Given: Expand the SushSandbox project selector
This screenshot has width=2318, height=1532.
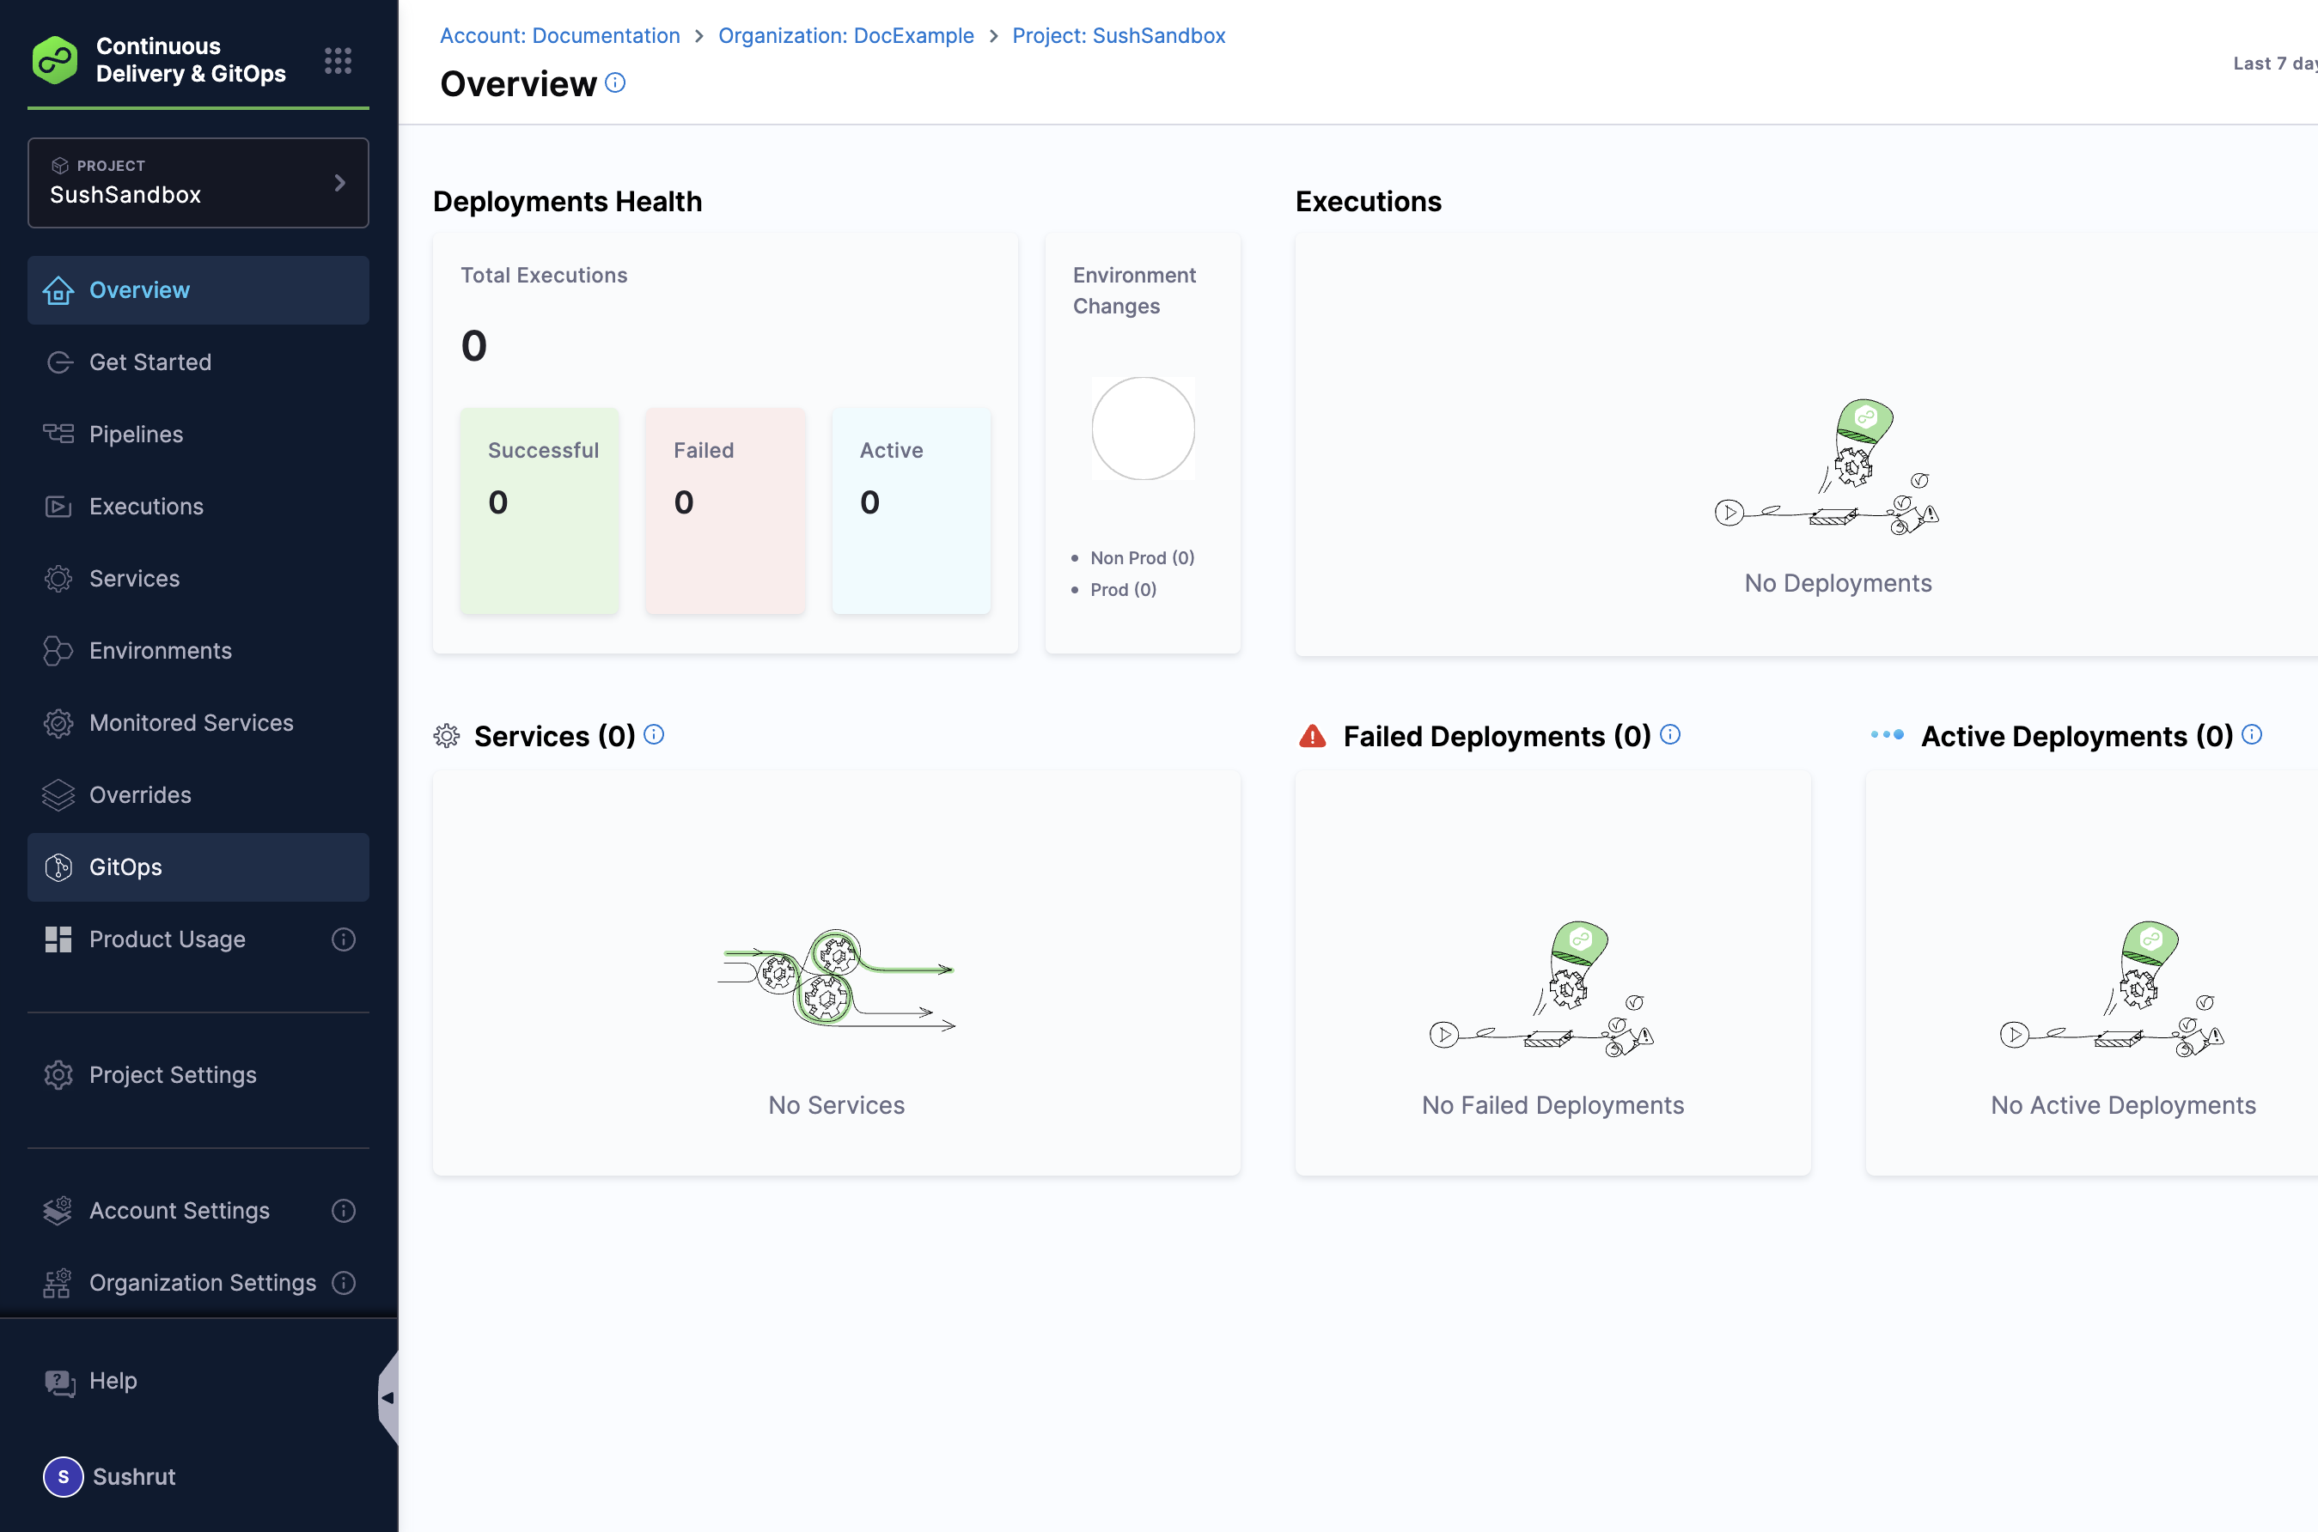Looking at the screenshot, I should point(198,183).
